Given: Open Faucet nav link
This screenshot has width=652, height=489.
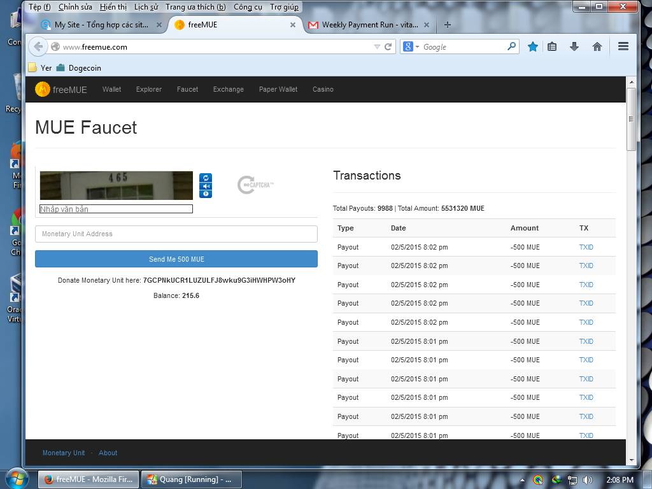Looking at the screenshot, I should pos(188,89).
